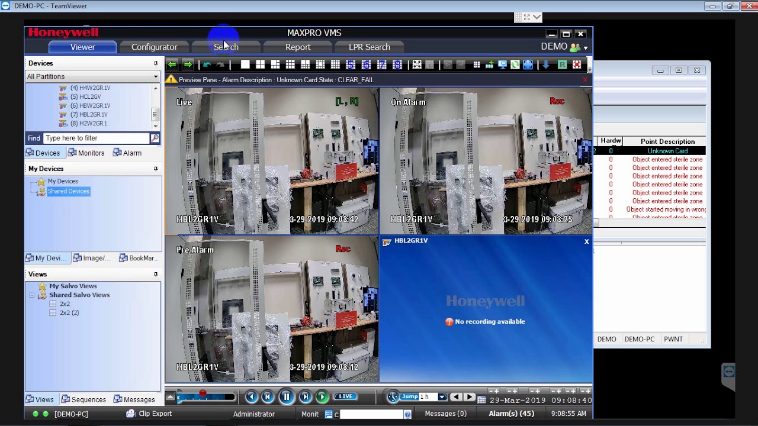
Task: Click the filter search magnifier icon
Action: [x=155, y=138]
